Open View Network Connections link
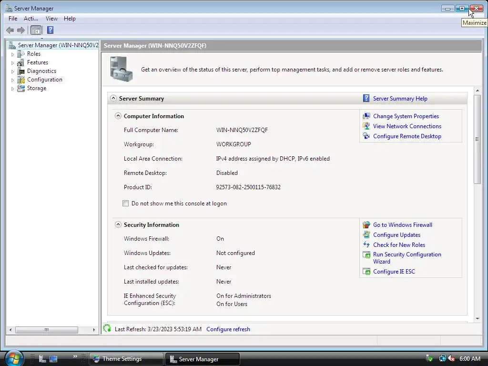 pyautogui.click(x=407, y=126)
